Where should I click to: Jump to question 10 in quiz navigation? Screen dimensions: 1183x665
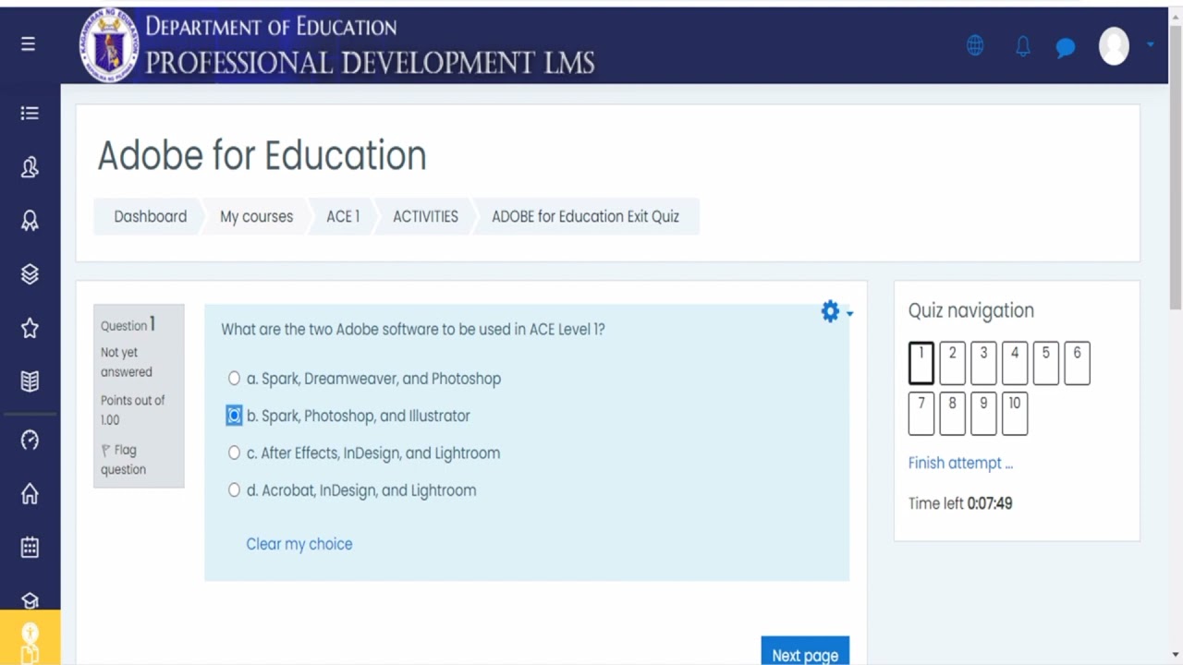(x=1015, y=414)
